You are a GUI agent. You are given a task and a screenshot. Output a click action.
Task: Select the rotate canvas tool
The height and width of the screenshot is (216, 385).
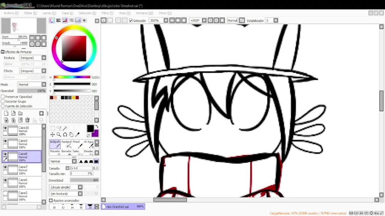[x=65, y=135]
